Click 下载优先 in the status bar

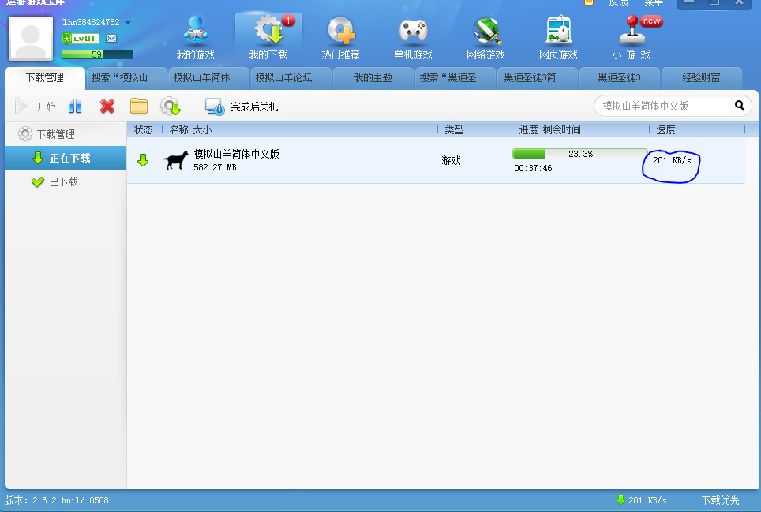tap(720, 500)
